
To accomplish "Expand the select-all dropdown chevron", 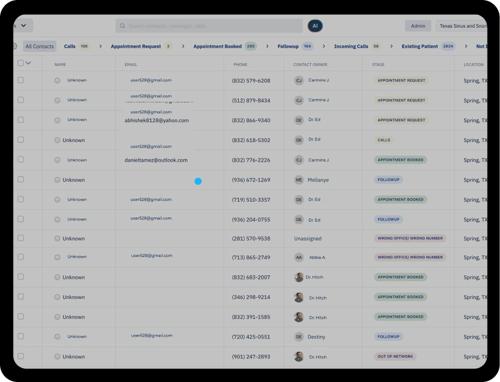I will point(28,63).
